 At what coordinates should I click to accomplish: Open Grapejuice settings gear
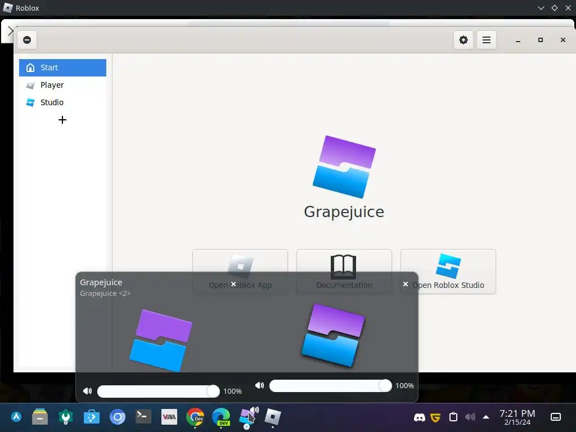(463, 40)
